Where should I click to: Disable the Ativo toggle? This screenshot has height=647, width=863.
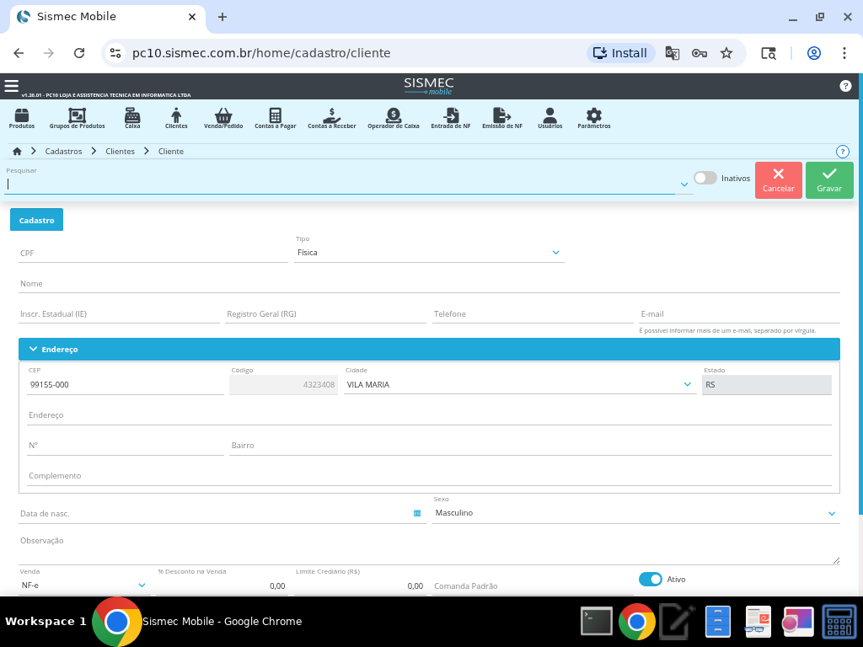(650, 579)
